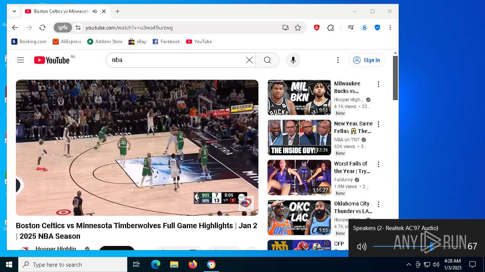Open NBA on TNT channel name
Viewport: 485px width, 272px height.
347,140
